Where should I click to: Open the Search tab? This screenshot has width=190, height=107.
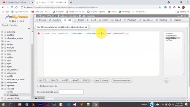pos(79,20)
